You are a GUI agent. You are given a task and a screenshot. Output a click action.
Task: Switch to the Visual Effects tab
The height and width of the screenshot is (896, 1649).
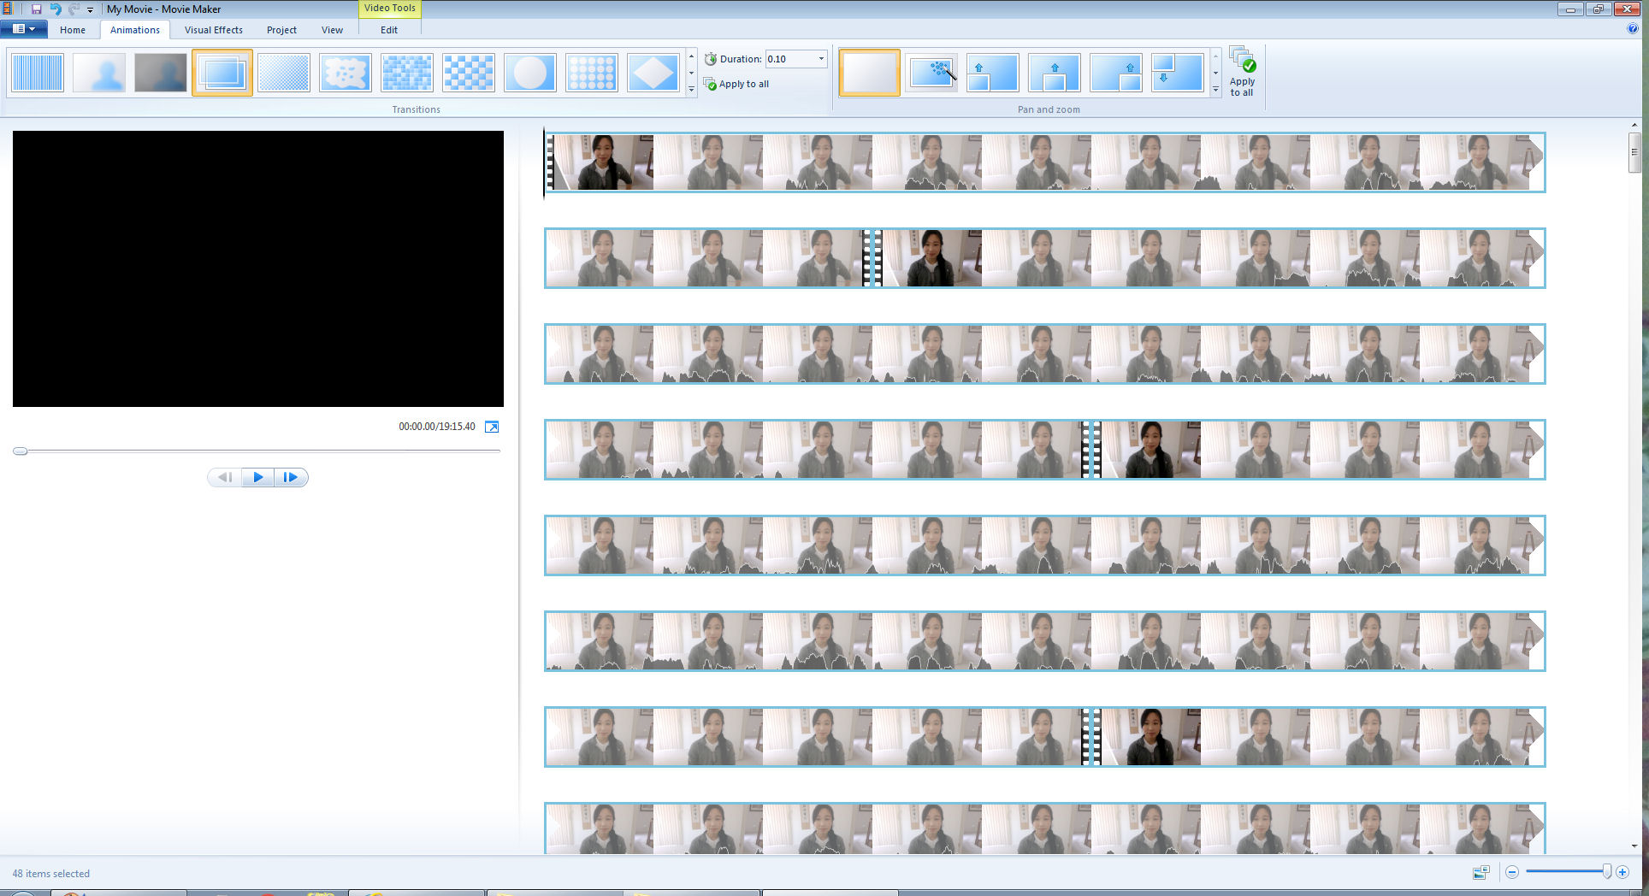pyautogui.click(x=213, y=30)
